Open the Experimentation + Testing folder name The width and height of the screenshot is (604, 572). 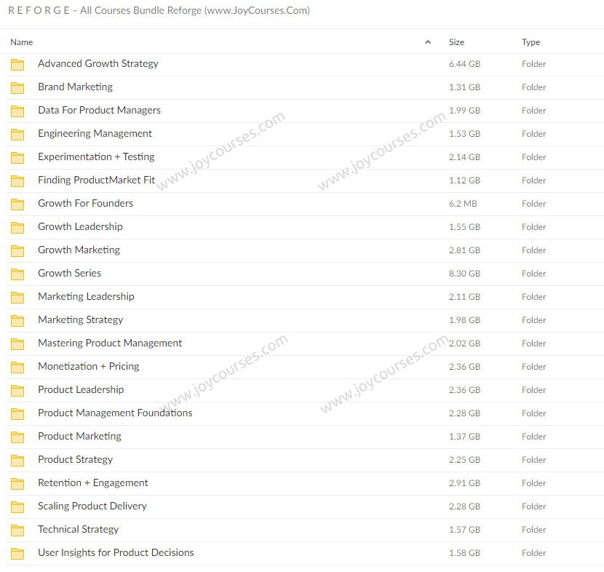coord(96,156)
